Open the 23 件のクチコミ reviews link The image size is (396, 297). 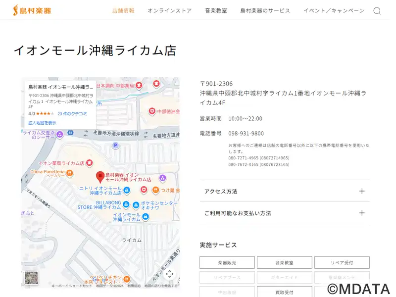(x=72, y=114)
